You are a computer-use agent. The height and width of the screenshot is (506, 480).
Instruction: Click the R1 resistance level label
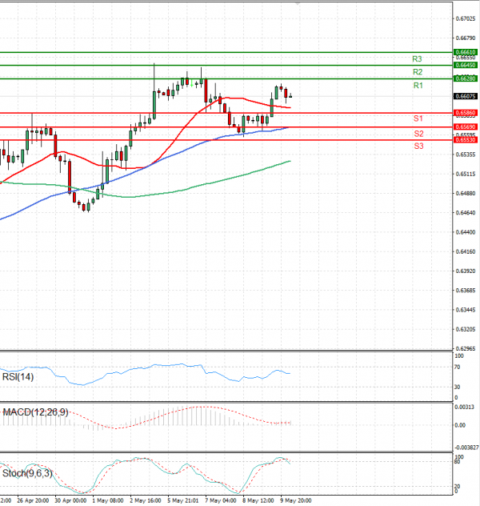point(418,86)
